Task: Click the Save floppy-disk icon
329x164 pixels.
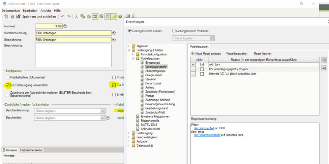Action: coord(13,16)
